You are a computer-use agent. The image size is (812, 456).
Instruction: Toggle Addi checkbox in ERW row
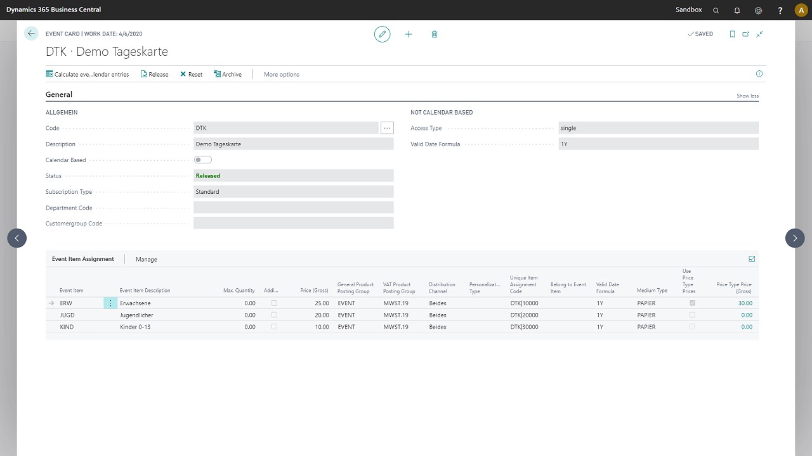pyautogui.click(x=274, y=303)
